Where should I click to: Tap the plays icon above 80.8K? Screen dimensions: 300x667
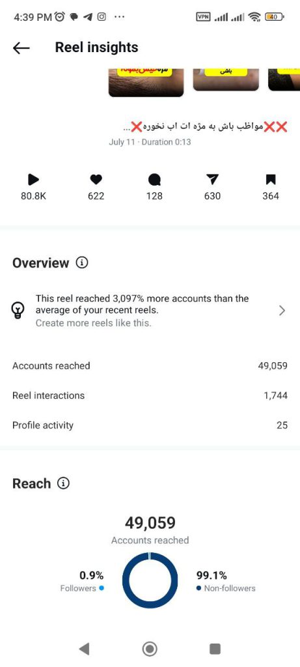(x=34, y=180)
